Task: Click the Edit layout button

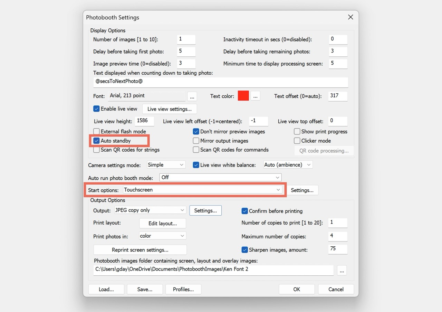Action: pos(163,223)
